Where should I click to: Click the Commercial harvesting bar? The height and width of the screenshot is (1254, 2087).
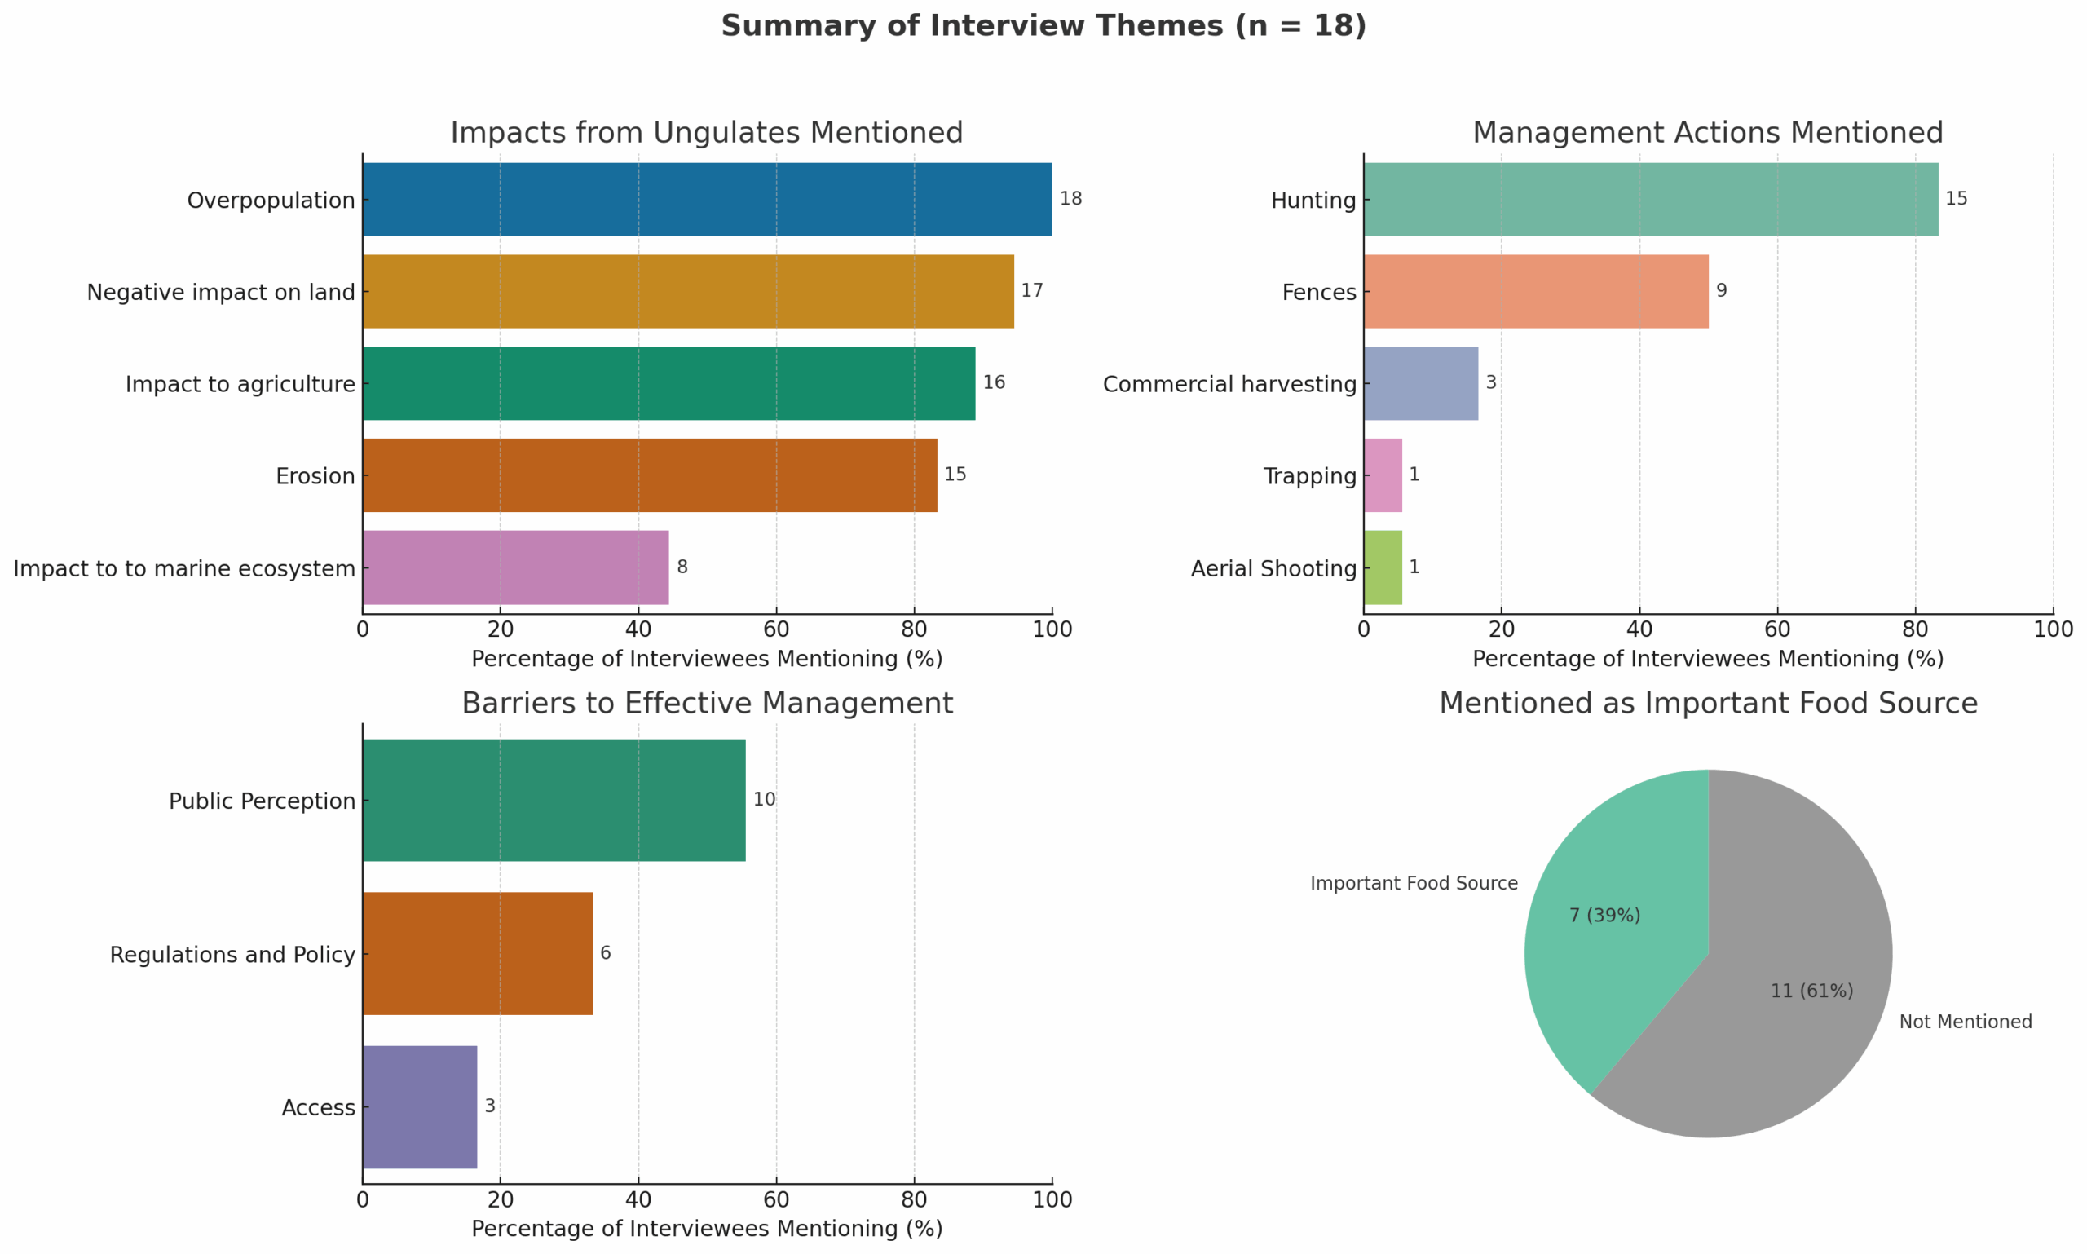pos(1420,384)
